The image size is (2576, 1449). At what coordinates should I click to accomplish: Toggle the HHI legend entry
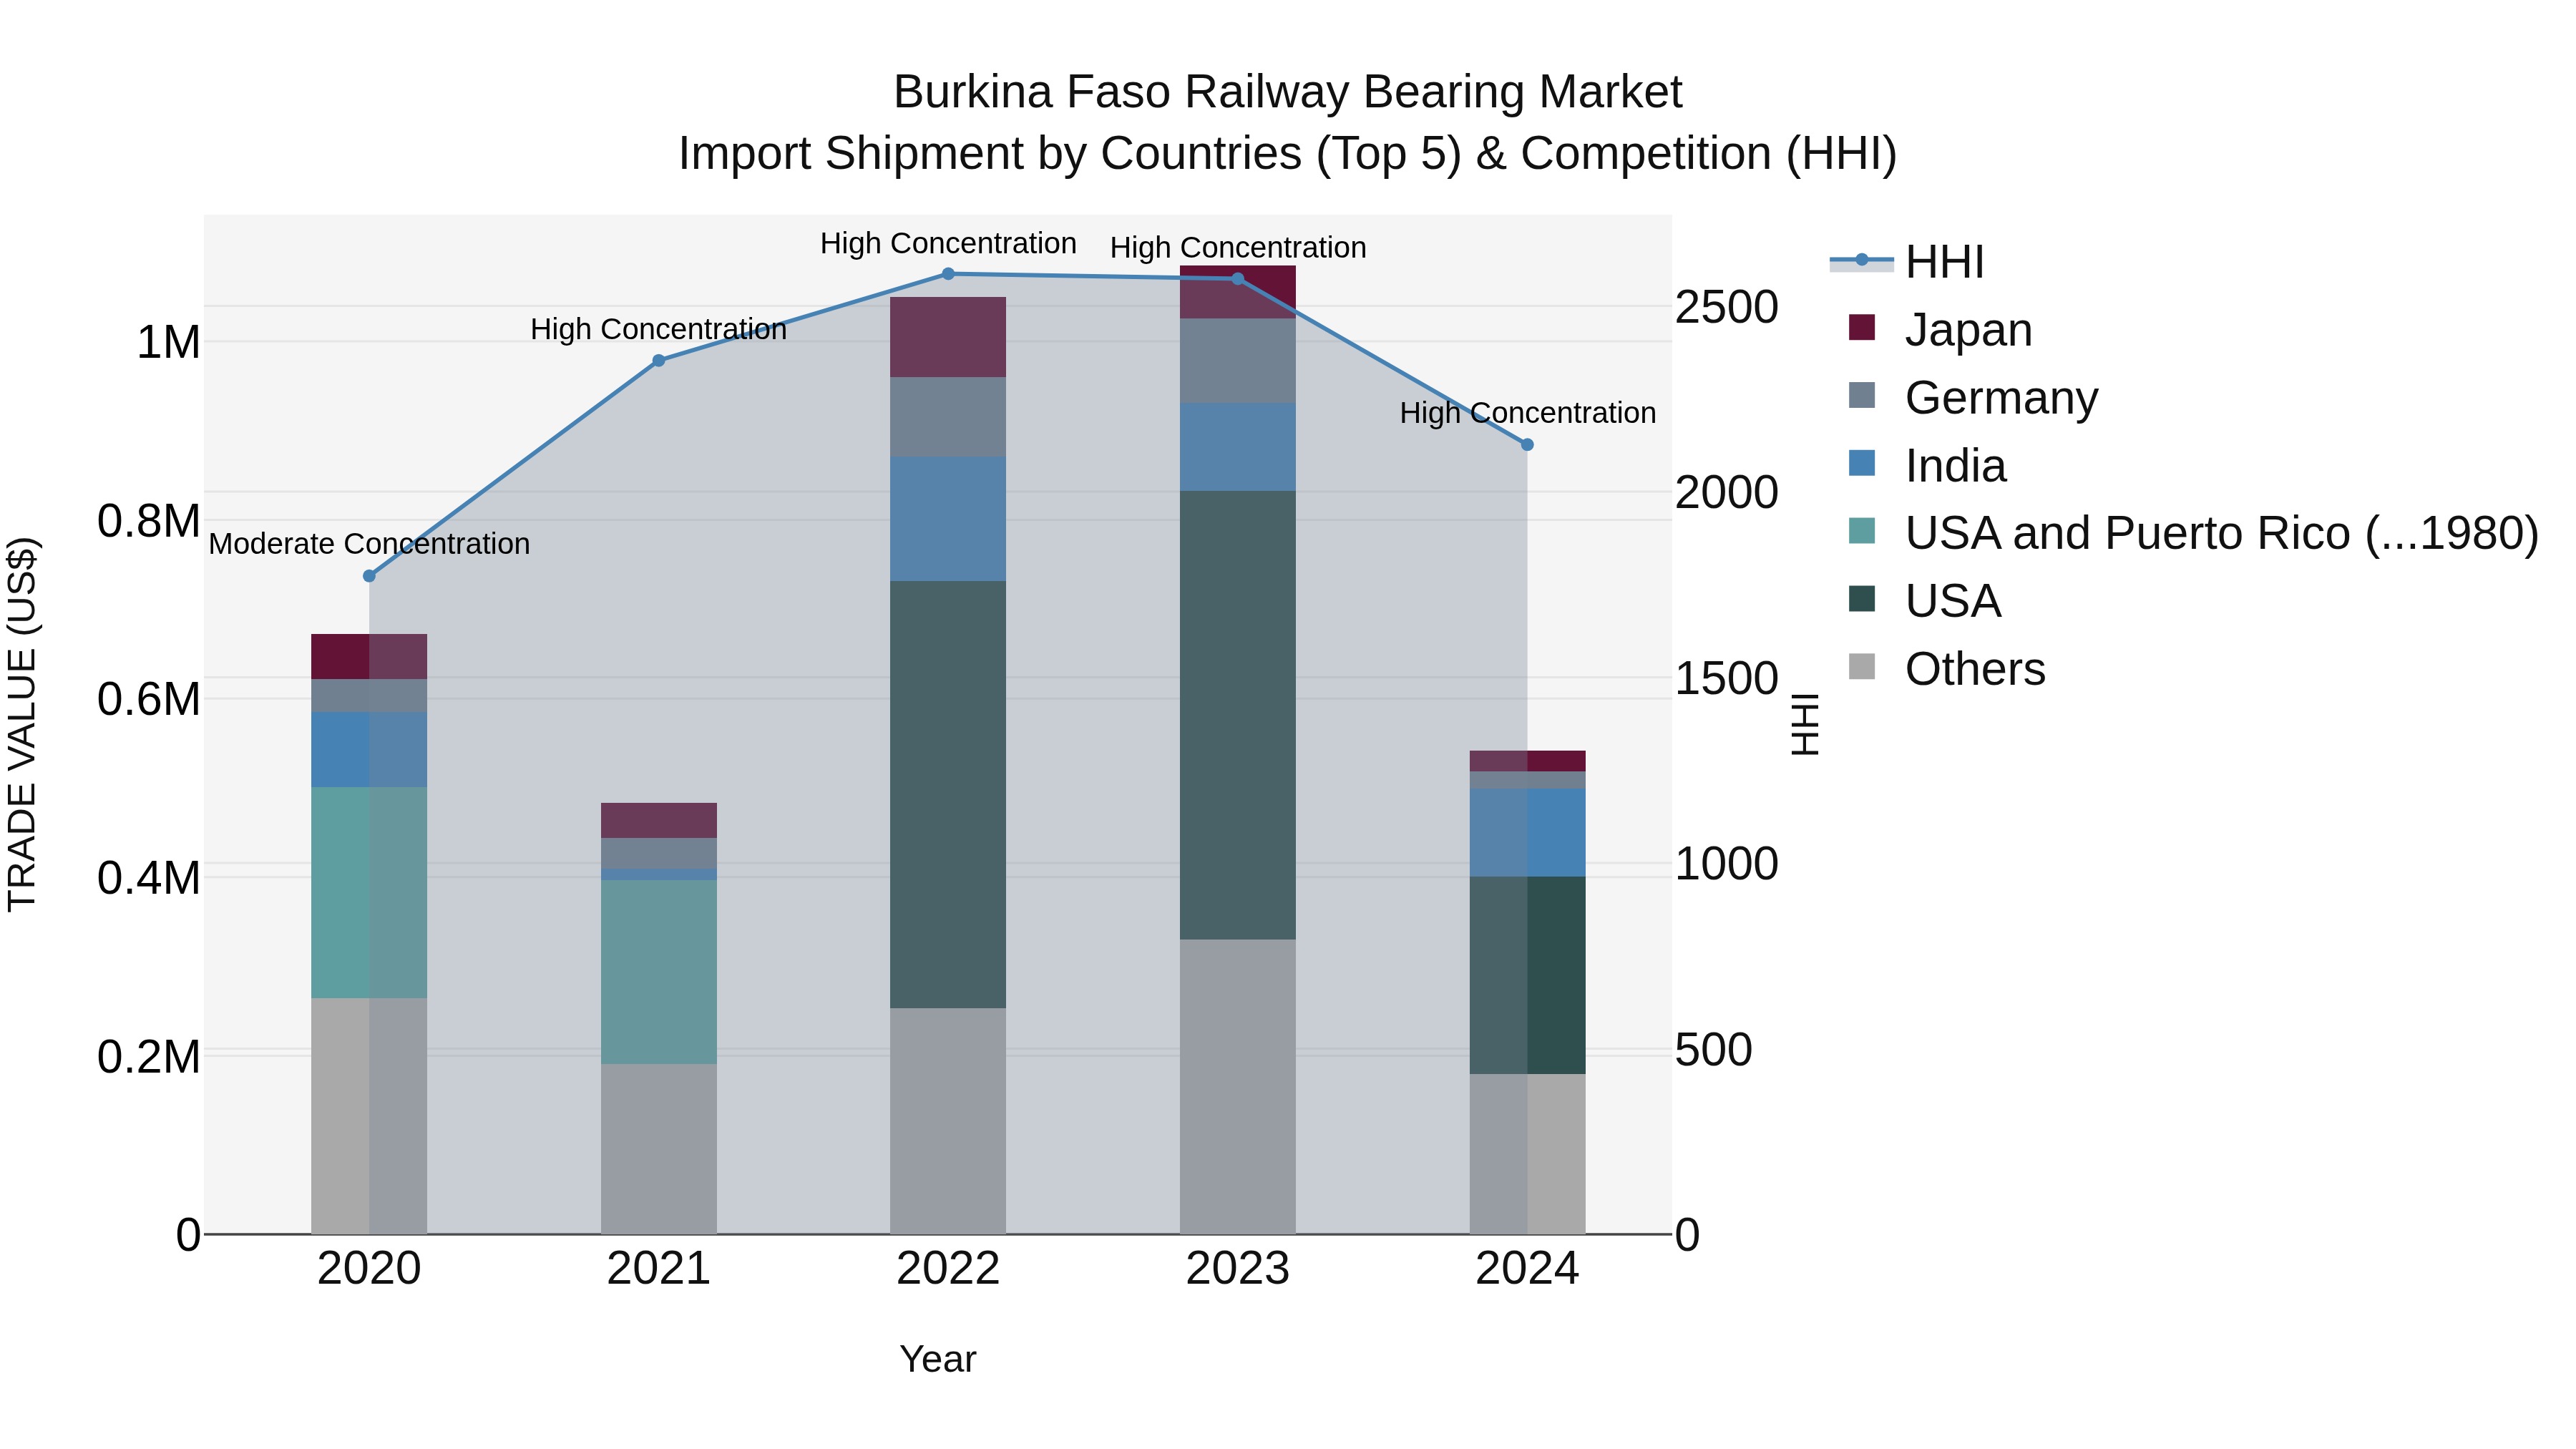pyautogui.click(x=1906, y=262)
